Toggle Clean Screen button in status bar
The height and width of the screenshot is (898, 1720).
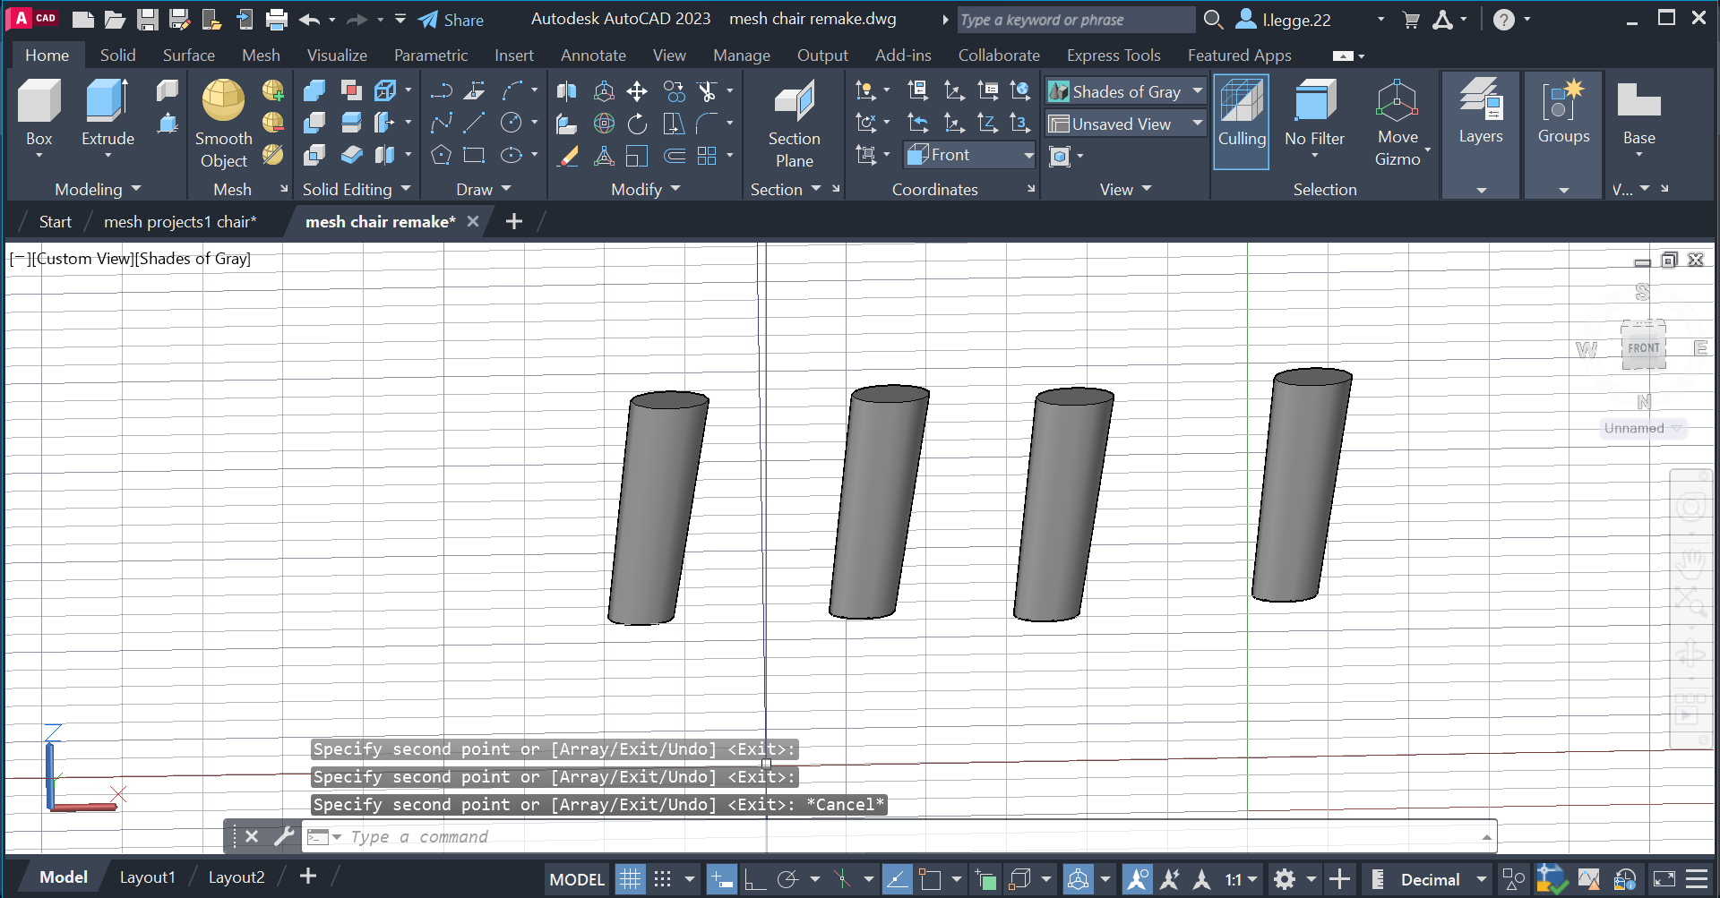tap(1664, 879)
